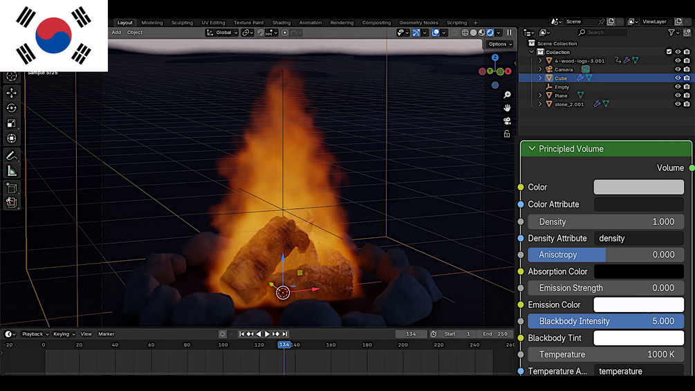Click the pan view hand icon
The image size is (695, 391).
507,108
